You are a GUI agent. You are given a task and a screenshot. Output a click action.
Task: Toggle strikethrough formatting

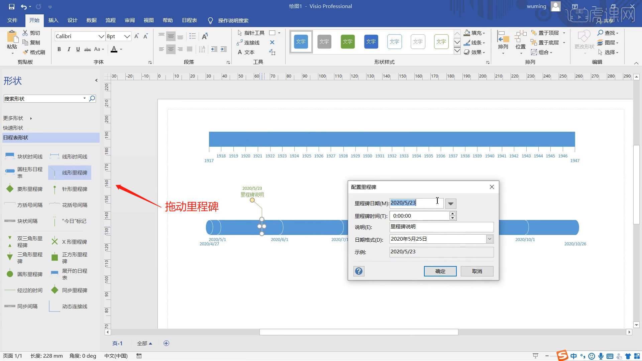click(x=87, y=49)
